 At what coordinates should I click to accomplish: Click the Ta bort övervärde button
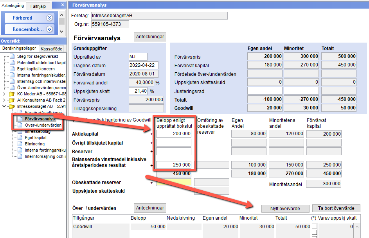point(336,208)
